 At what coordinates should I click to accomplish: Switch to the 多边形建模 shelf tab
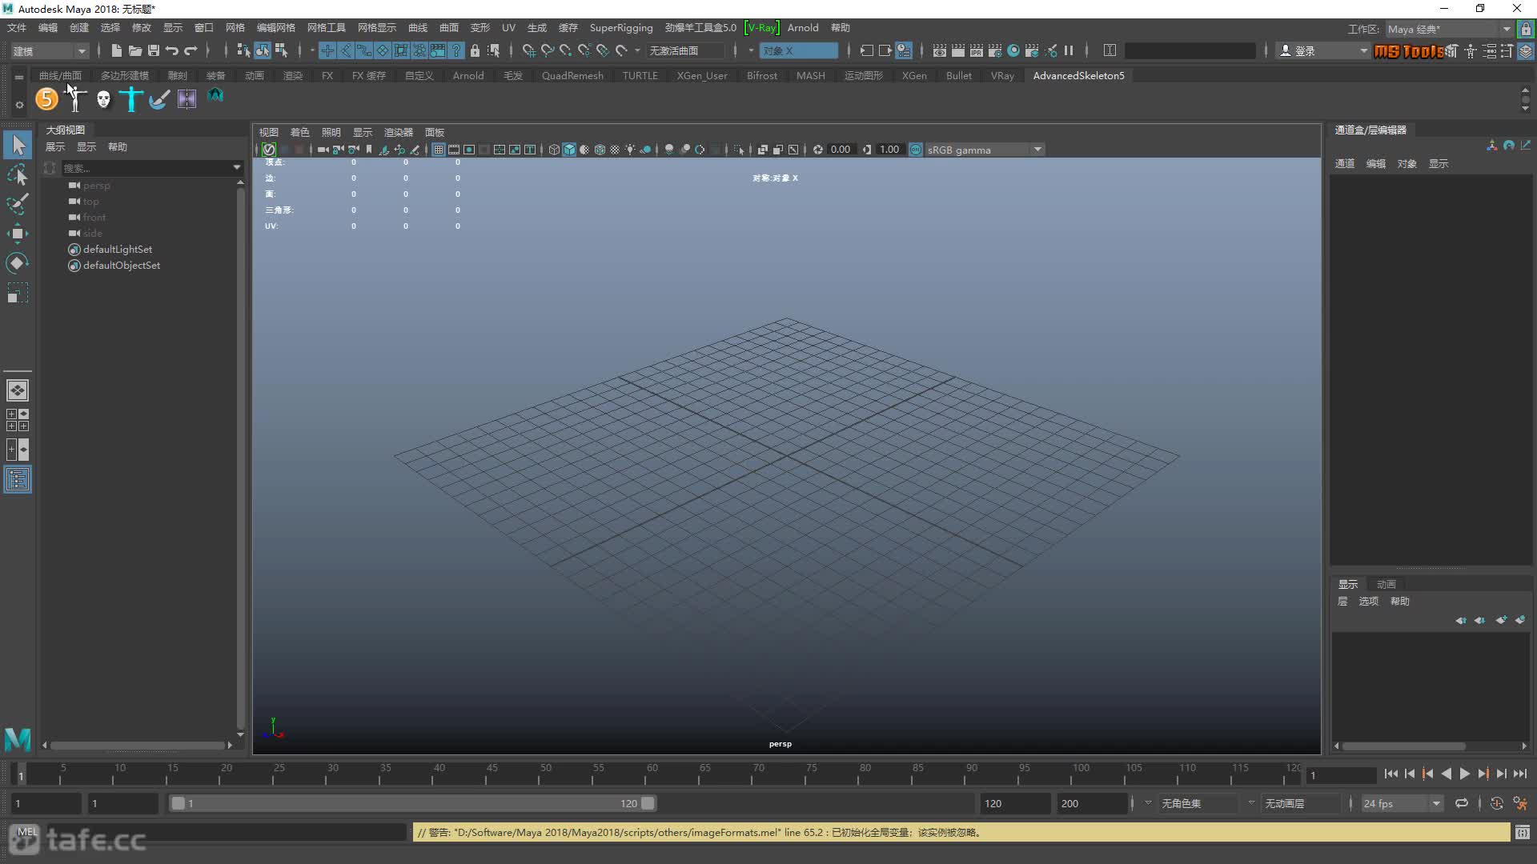[x=125, y=75]
